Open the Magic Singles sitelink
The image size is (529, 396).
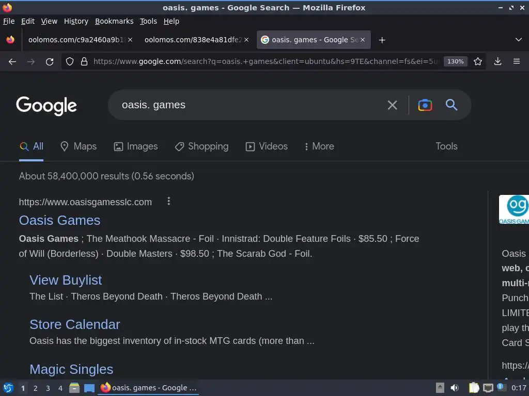coord(71,369)
